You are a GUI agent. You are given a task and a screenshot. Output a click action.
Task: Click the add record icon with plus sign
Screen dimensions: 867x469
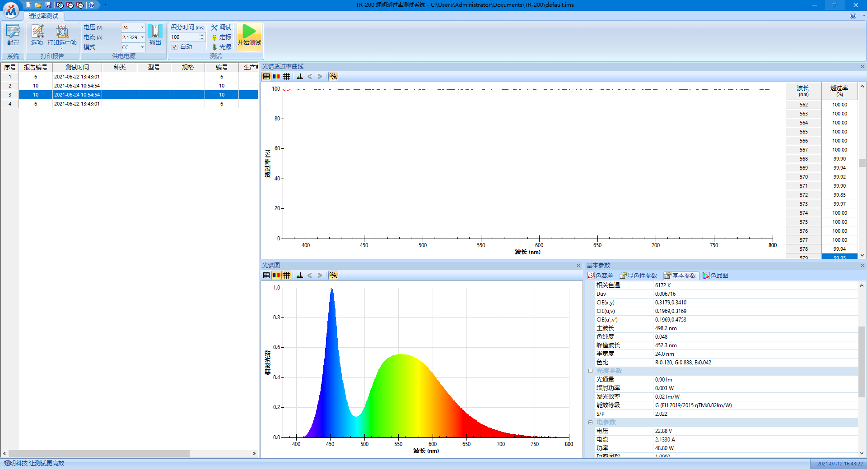(x=60, y=5)
